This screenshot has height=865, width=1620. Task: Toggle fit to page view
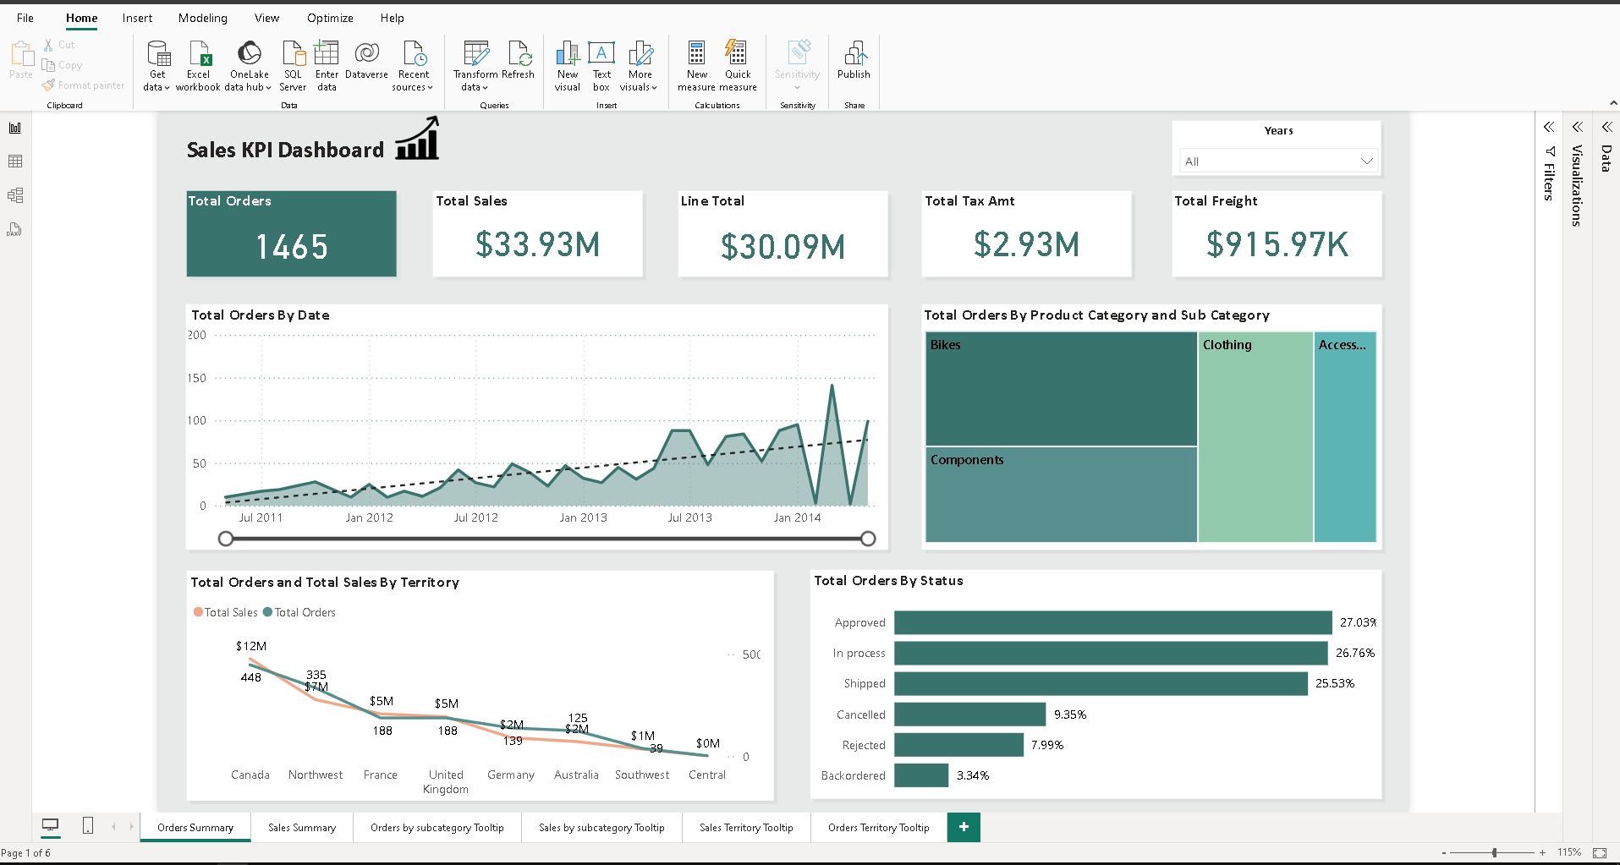[1599, 852]
